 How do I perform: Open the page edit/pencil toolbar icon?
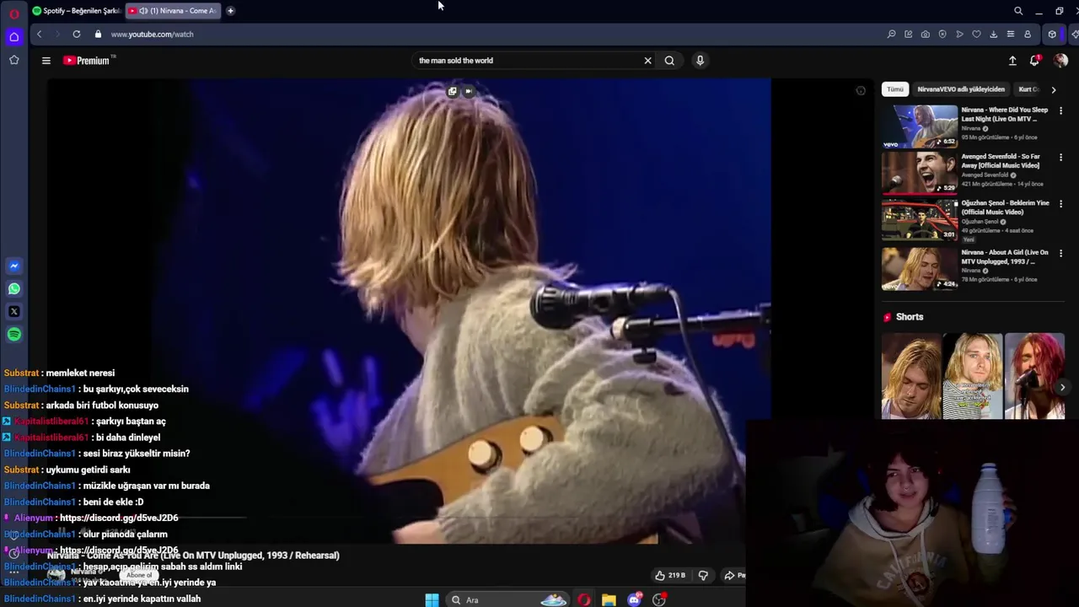click(908, 35)
